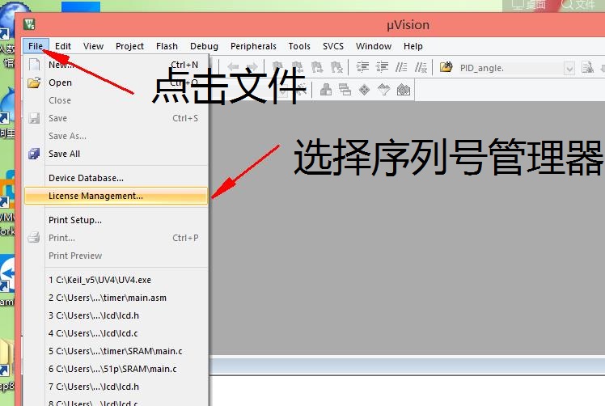Open recent file 5 timer\SRAM\main.c
Image resolution: width=605 pixels, height=406 pixels.
tap(116, 351)
